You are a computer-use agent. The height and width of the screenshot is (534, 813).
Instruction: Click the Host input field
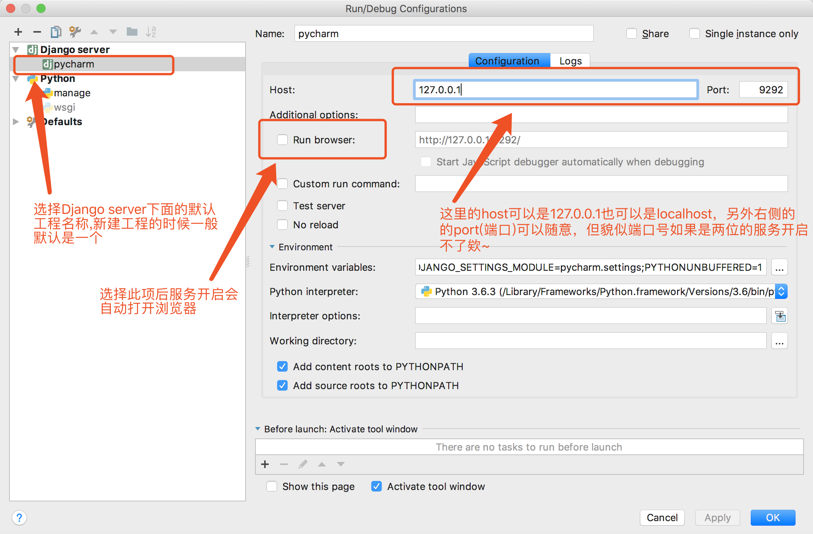click(556, 90)
